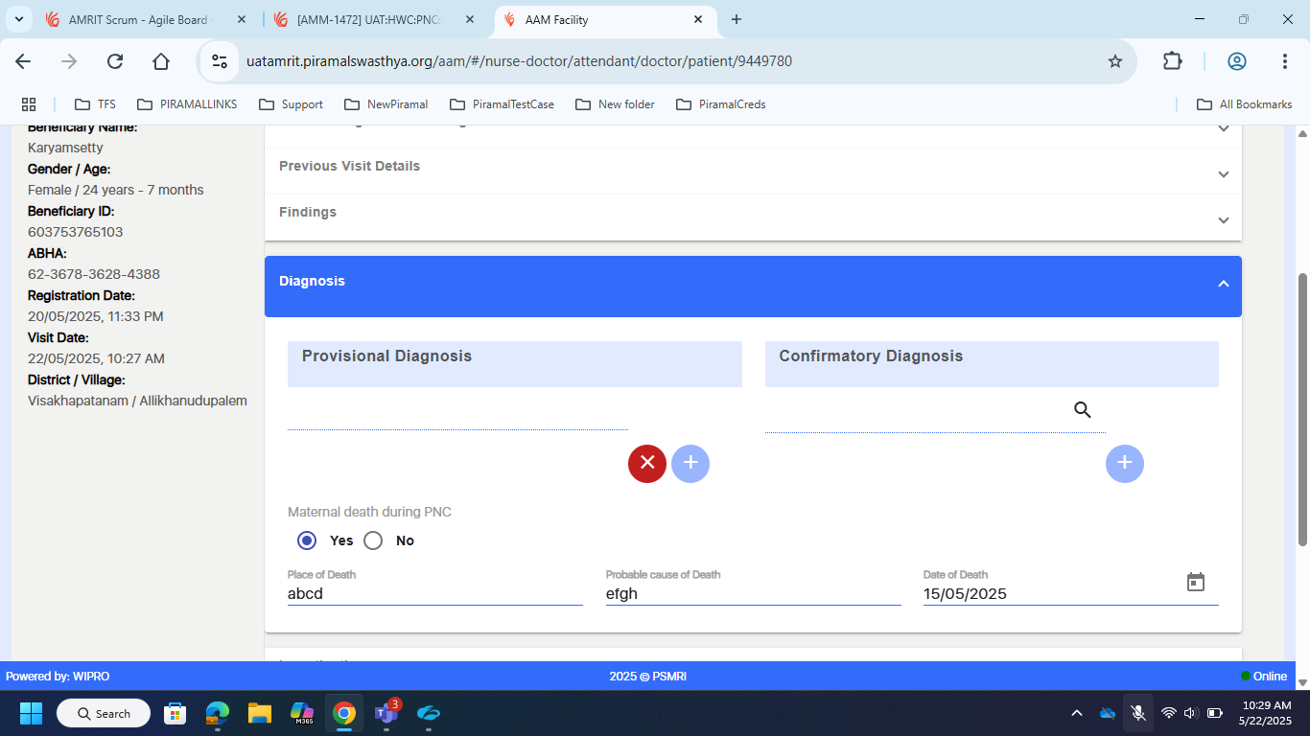Click the browser page vertical scrollbar
Image resolution: width=1310 pixels, height=736 pixels.
pos(1302,409)
